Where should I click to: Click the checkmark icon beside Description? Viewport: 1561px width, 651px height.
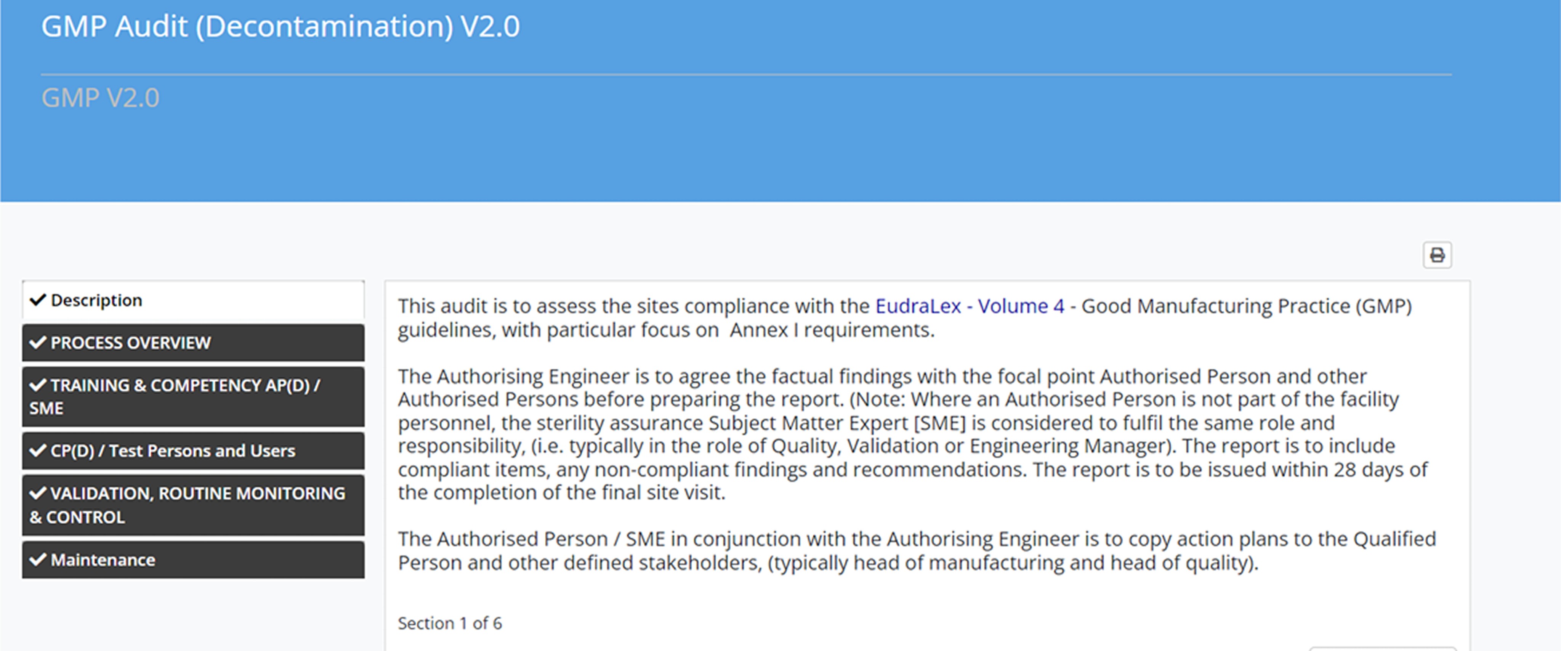click(x=38, y=300)
